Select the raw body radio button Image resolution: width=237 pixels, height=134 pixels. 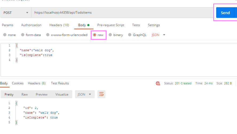pos(95,35)
